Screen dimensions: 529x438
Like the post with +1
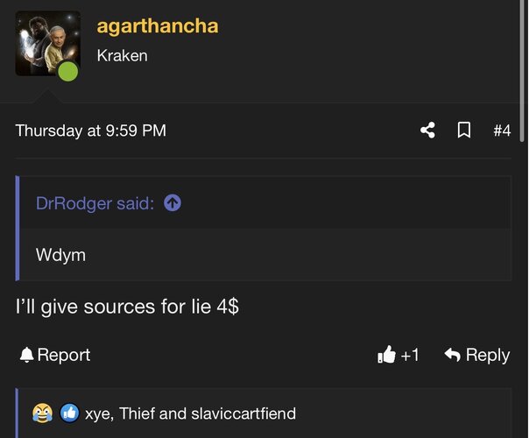pyautogui.click(x=399, y=355)
